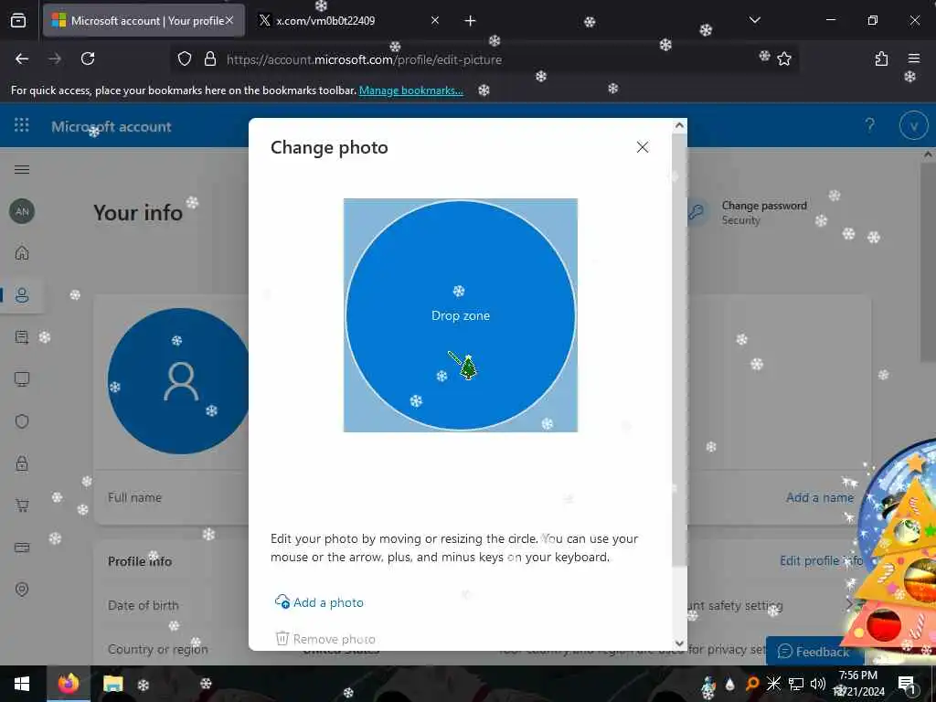Click the Change password link
The width and height of the screenshot is (936, 702).
(x=764, y=206)
